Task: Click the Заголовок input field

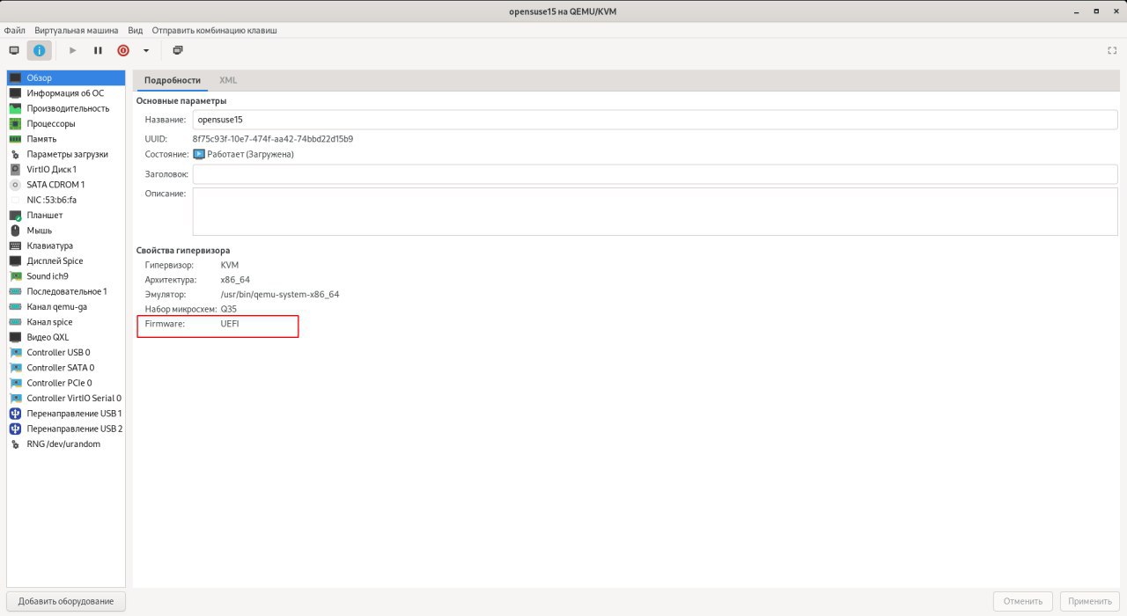Action: (655, 174)
